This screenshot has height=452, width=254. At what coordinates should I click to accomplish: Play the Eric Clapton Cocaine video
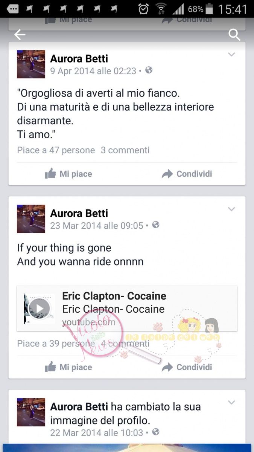coord(40,308)
